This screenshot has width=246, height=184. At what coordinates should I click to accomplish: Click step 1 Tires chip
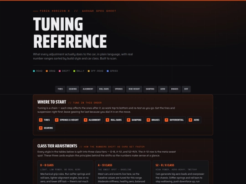click(45, 120)
